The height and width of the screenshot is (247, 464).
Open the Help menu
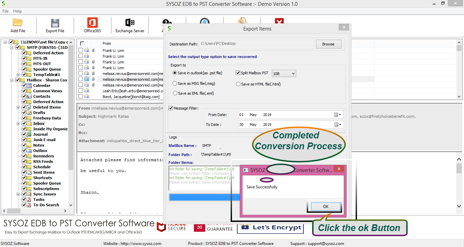pos(17,11)
